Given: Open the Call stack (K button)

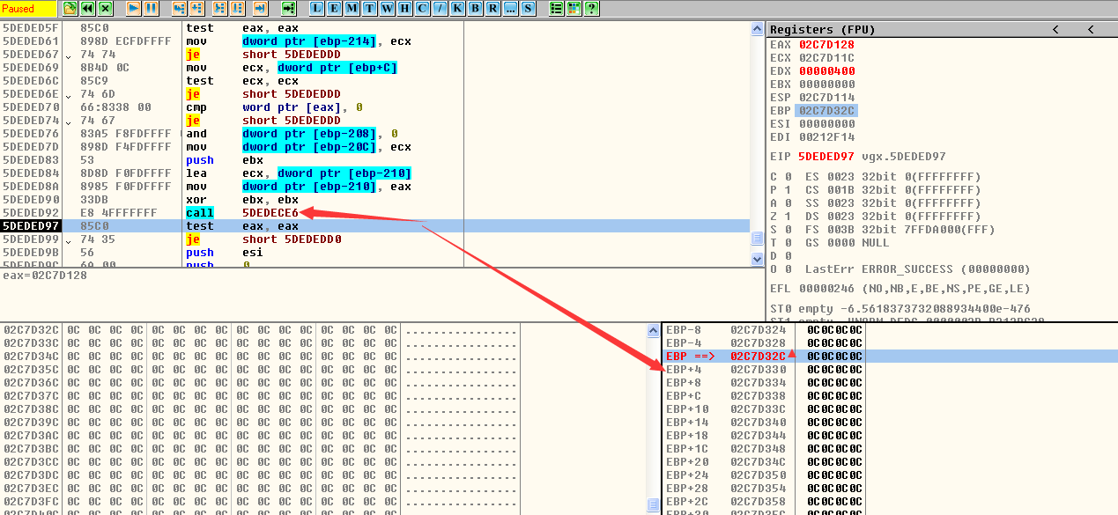Looking at the screenshot, I should pos(458,9).
